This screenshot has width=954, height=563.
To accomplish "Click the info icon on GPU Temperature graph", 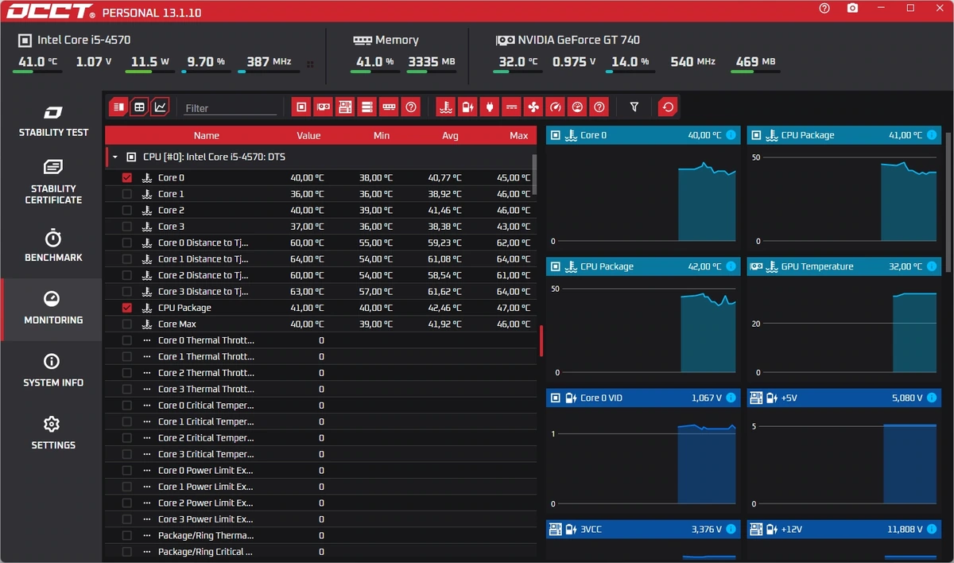I will [931, 266].
